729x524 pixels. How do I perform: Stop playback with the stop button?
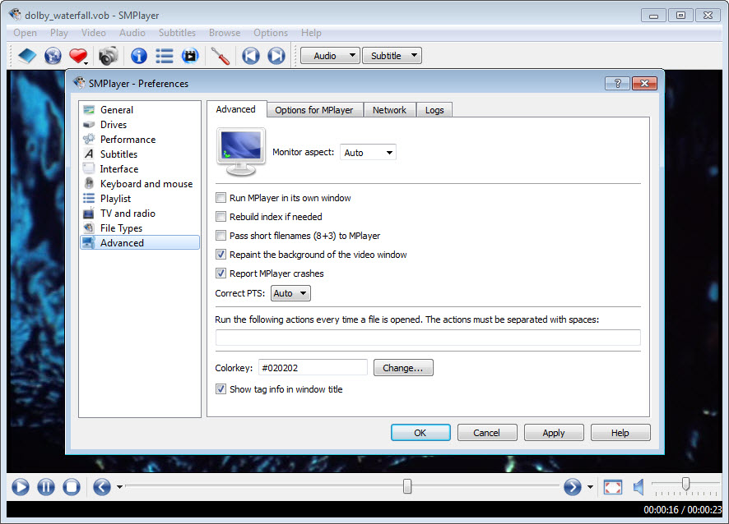tap(72, 487)
